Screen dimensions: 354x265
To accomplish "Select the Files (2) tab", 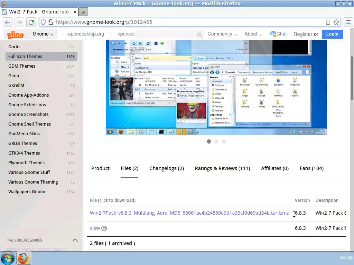I will (129, 168).
